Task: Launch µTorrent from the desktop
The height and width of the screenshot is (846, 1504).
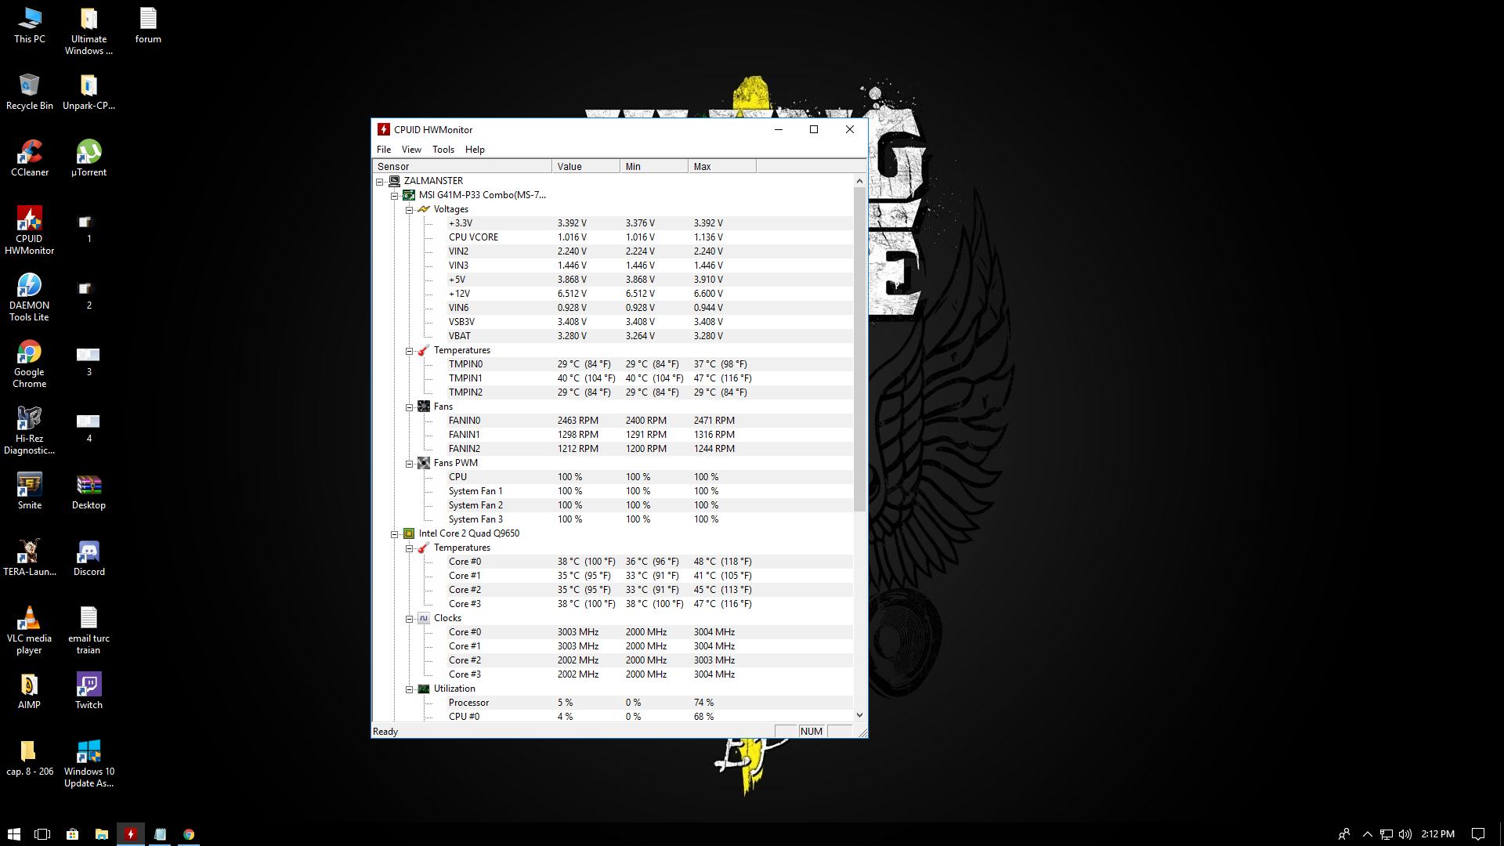Action: (x=89, y=158)
